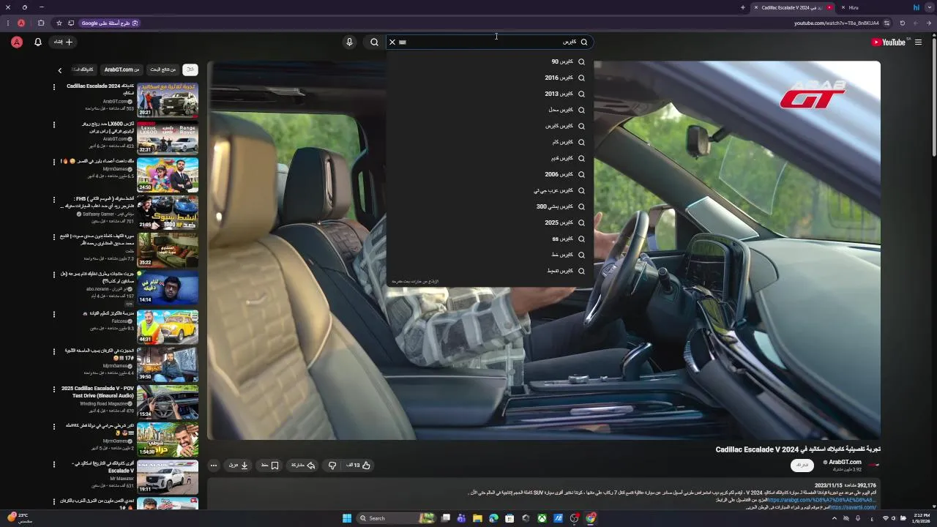Start voice search with the microphone icon
Screen dimensions: 937x527
[349, 42]
